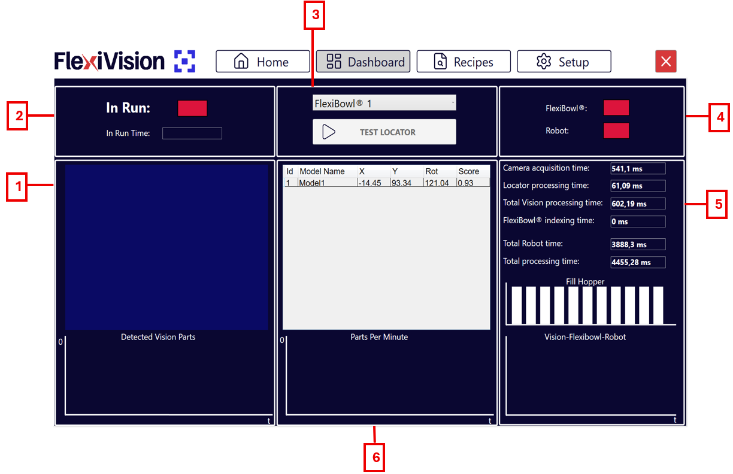Click the blue camera image preview
Viewport: 733px width, 474px height.
(x=166, y=247)
